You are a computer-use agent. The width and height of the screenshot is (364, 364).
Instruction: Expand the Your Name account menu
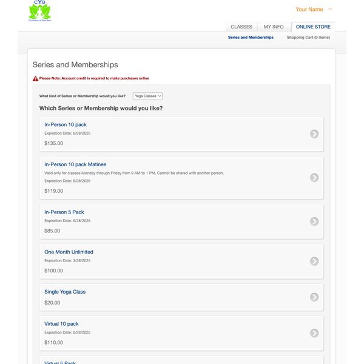click(309, 9)
